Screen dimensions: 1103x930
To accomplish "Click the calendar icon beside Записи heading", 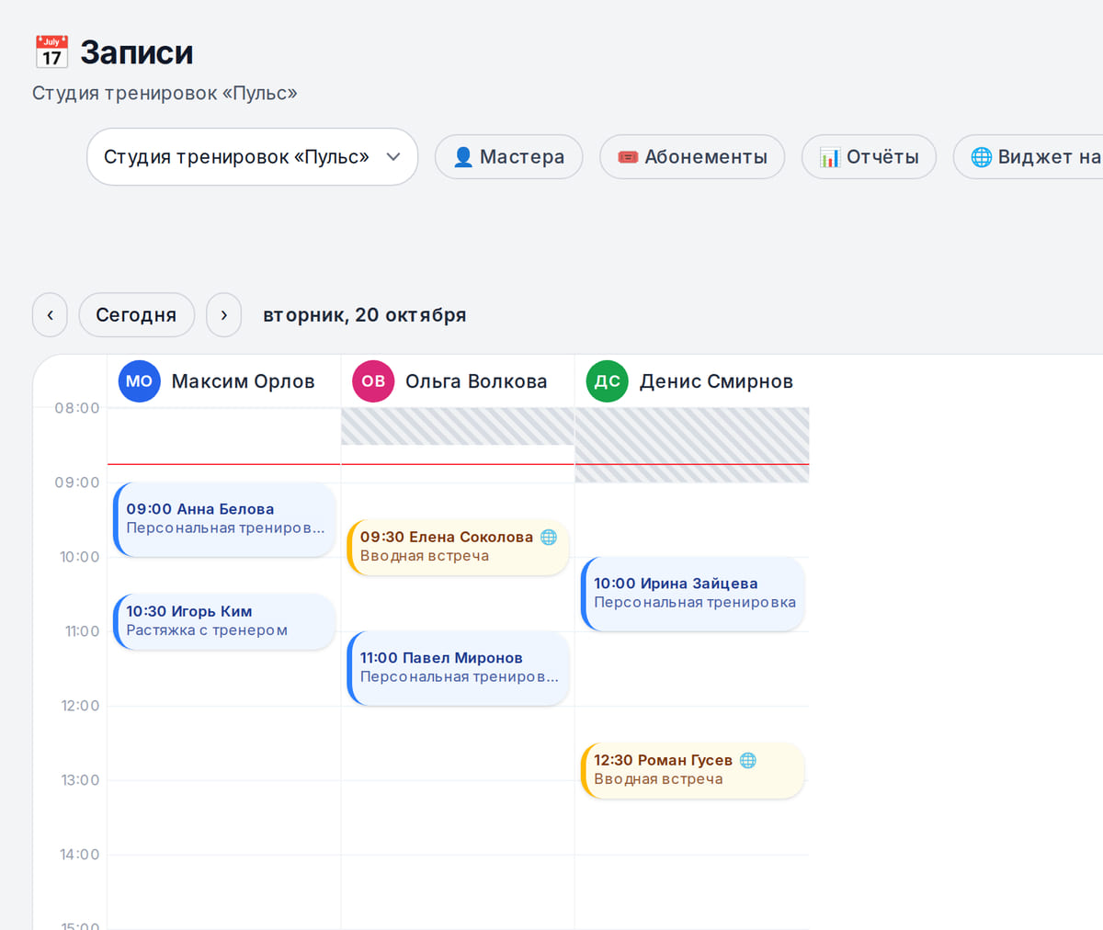I will (51, 52).
